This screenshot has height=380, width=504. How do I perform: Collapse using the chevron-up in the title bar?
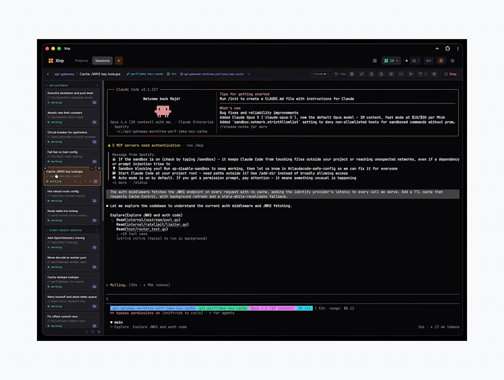pos(437,48)
